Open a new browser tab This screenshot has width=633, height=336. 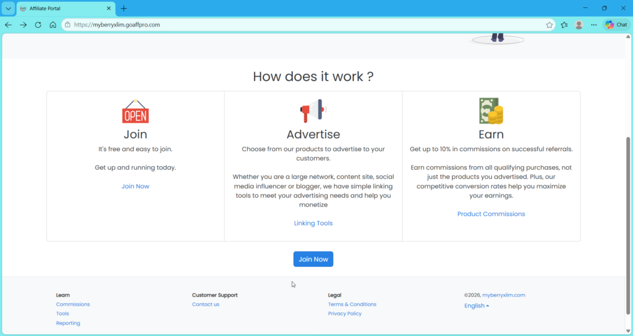(x=124, y=9)
